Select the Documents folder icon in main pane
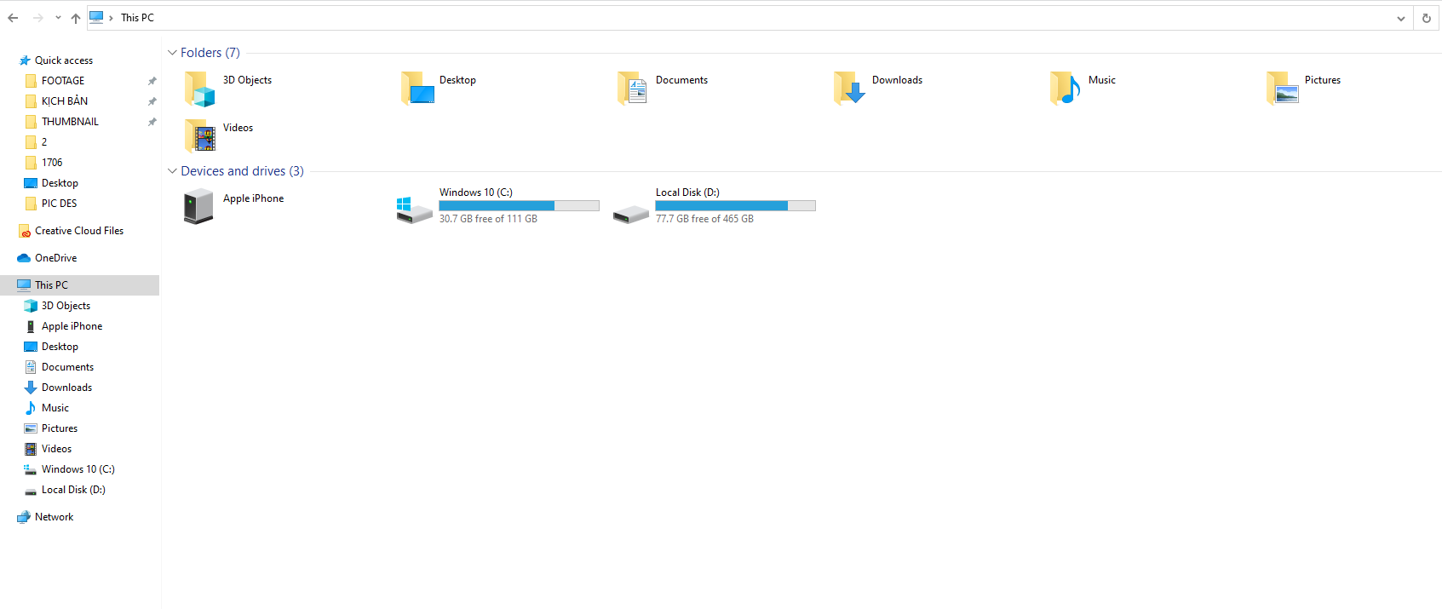This screenshot has width=1442, height=609. 633,88
